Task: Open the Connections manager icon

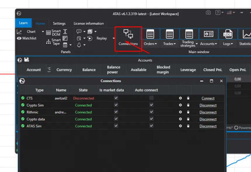Action: [128, 34]
